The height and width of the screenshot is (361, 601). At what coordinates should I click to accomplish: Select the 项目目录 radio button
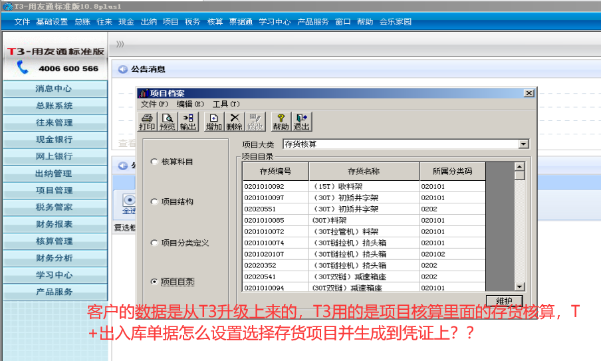click(154, 282)
